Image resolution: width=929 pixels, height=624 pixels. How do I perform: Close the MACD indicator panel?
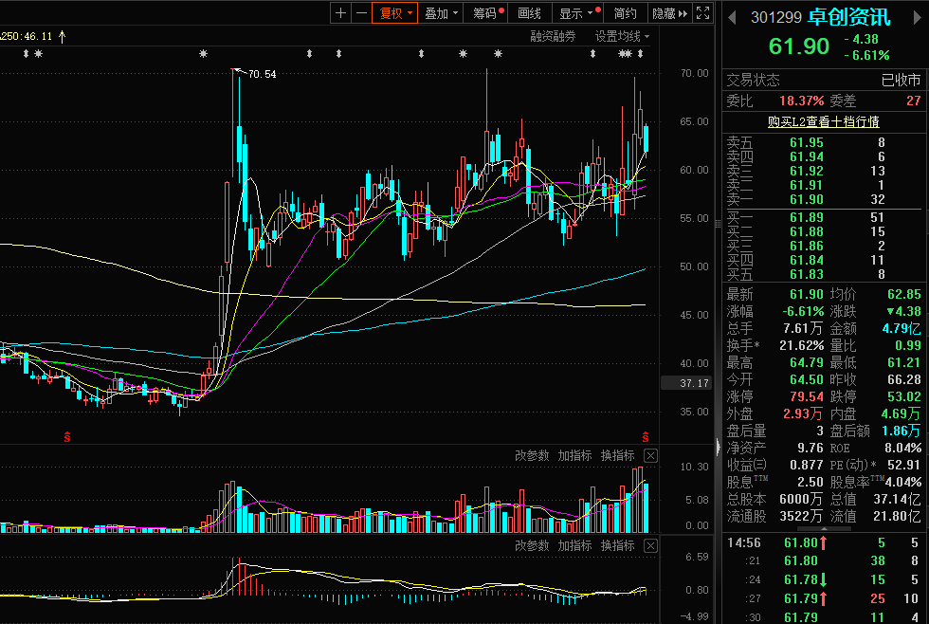coord(650,546)
